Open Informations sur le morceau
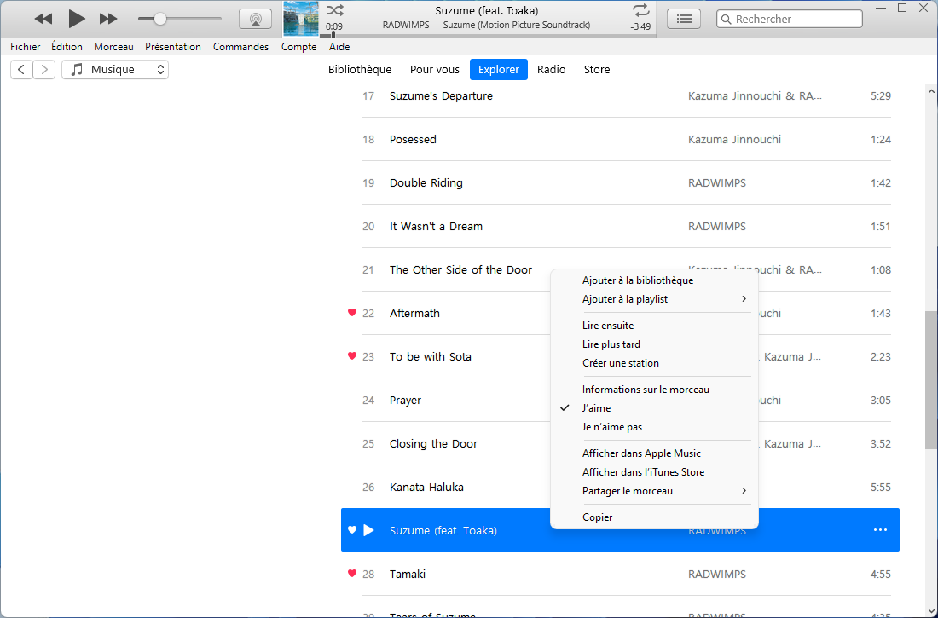 click(x=654, y=390)
